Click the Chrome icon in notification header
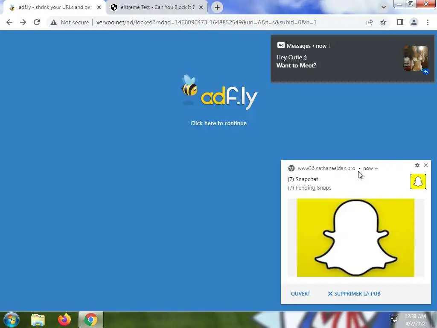Image resolution: width=437 pixels, height=328 pixels. tap(291, 168)
